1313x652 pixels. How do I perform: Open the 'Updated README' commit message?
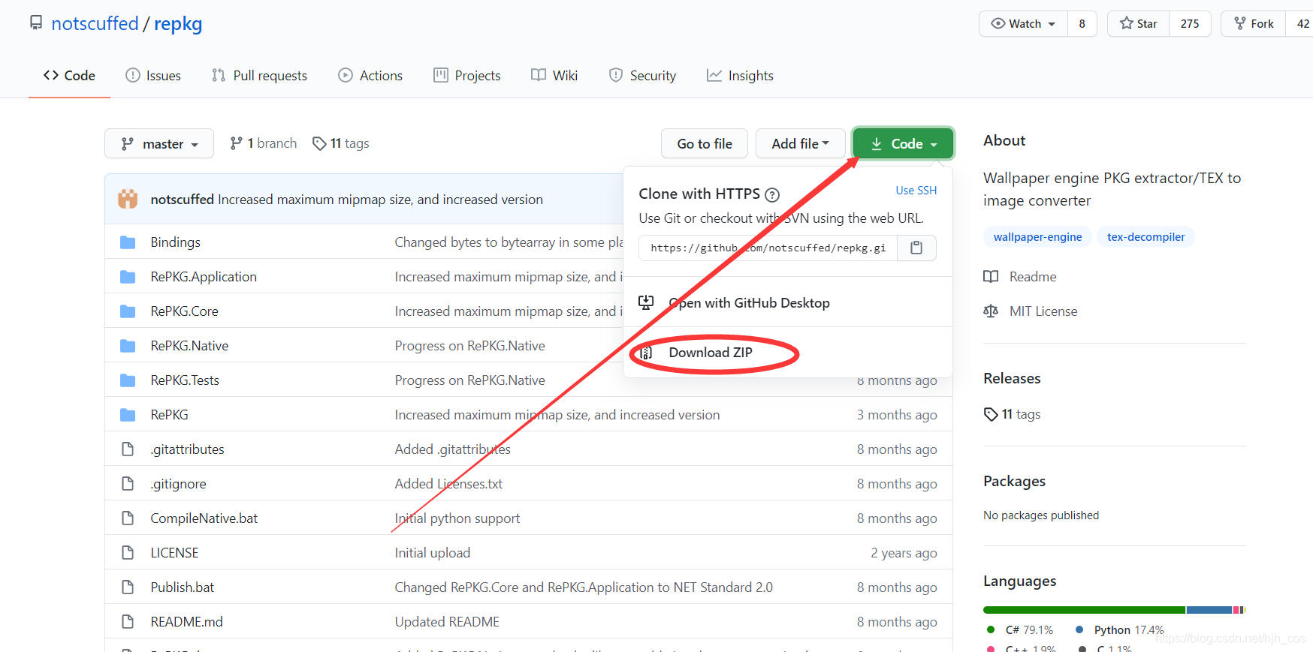tap(447, 622)
